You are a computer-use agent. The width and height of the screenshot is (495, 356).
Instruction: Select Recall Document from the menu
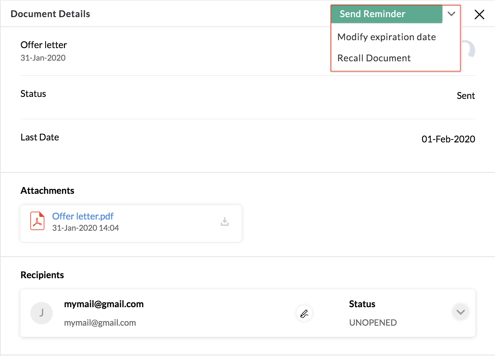point(374,58)
